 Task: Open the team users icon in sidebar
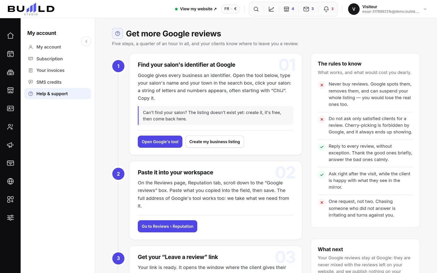(x=10, y=127)
